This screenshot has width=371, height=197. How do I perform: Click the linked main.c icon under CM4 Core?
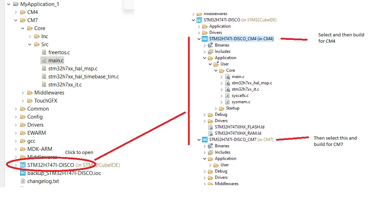(228, 77)
